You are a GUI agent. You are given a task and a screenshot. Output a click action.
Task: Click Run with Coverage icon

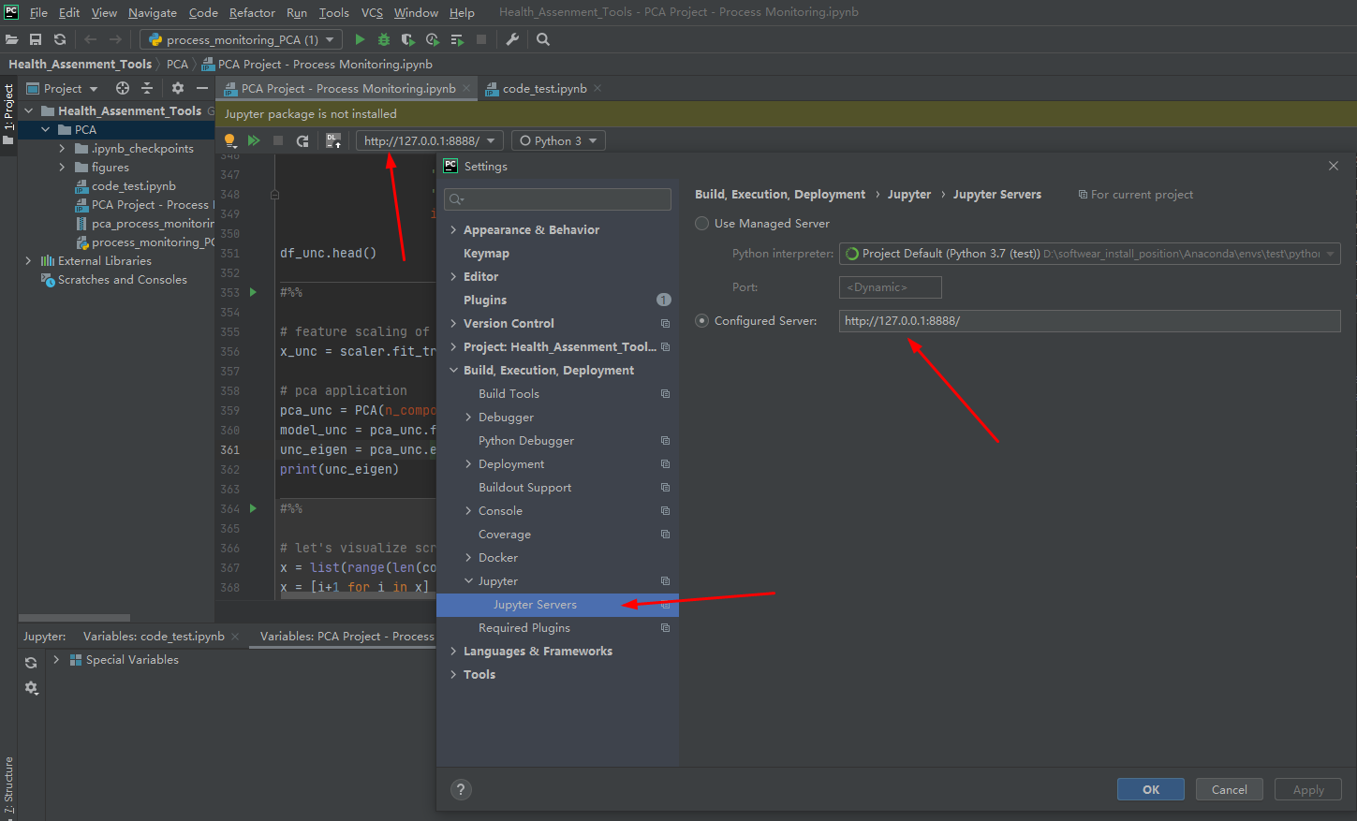click(407, 39)
